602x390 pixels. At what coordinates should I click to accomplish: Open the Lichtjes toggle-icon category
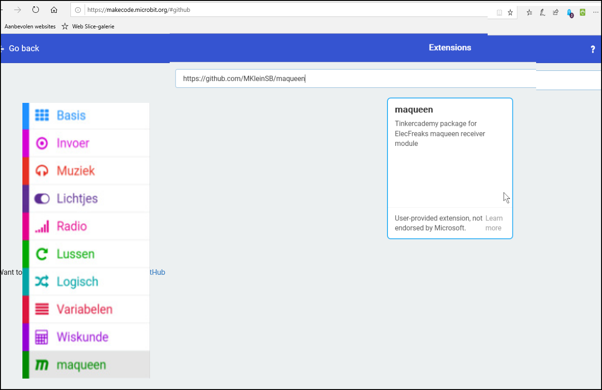pyautogui.click(x=86, y=198)
